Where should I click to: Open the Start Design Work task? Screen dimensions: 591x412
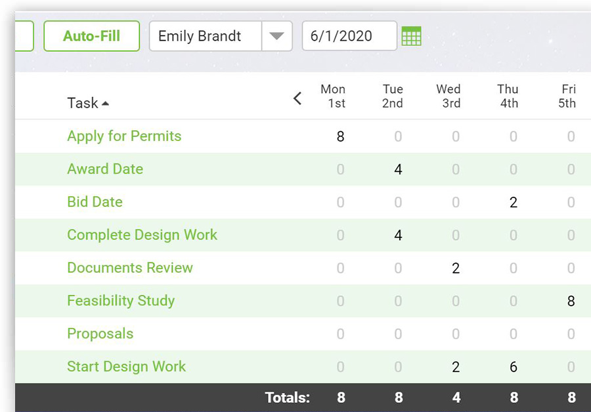pos(126,367)
